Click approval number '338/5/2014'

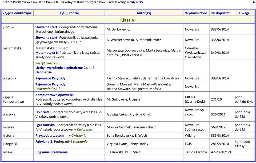click(x=220, y=30)
